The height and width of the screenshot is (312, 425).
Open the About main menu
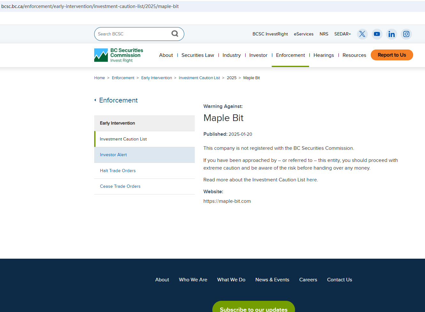(166, 55)
